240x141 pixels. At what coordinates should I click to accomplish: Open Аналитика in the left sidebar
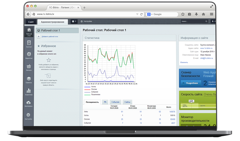click(x=29, y=92)
